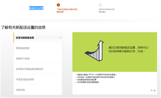Click the chevron beside 在亚马逊拓展业务

pos(60,38)
